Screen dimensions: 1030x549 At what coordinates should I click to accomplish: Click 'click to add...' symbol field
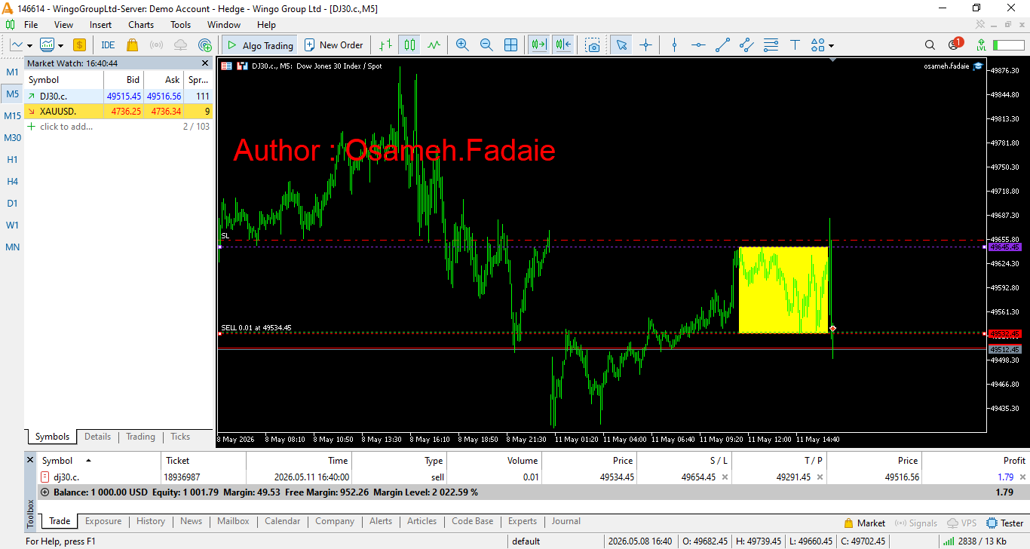tap(66, 127)
